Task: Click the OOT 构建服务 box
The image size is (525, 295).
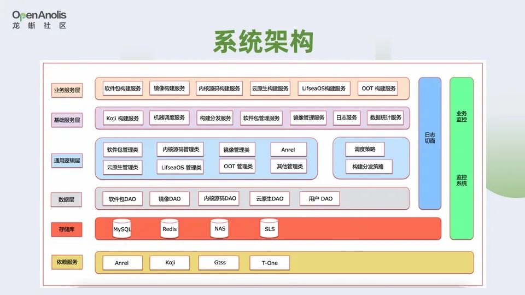Action: point(378,88)
